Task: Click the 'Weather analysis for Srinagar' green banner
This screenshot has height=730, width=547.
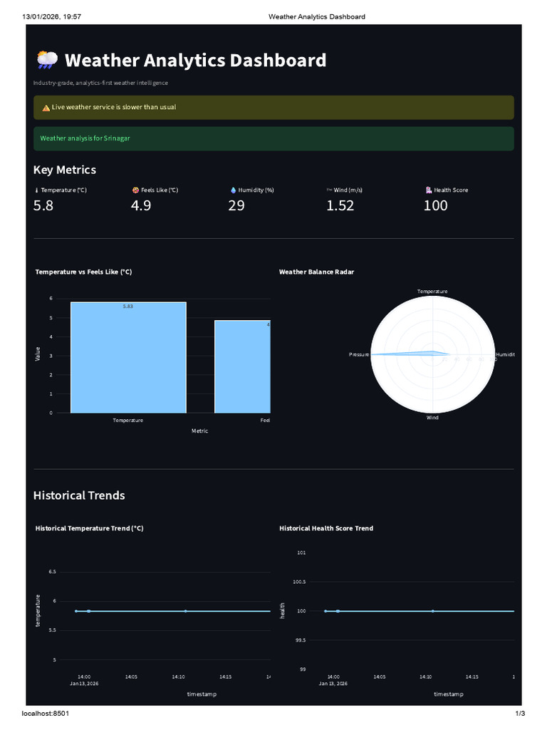Action: tap(273, 139)
